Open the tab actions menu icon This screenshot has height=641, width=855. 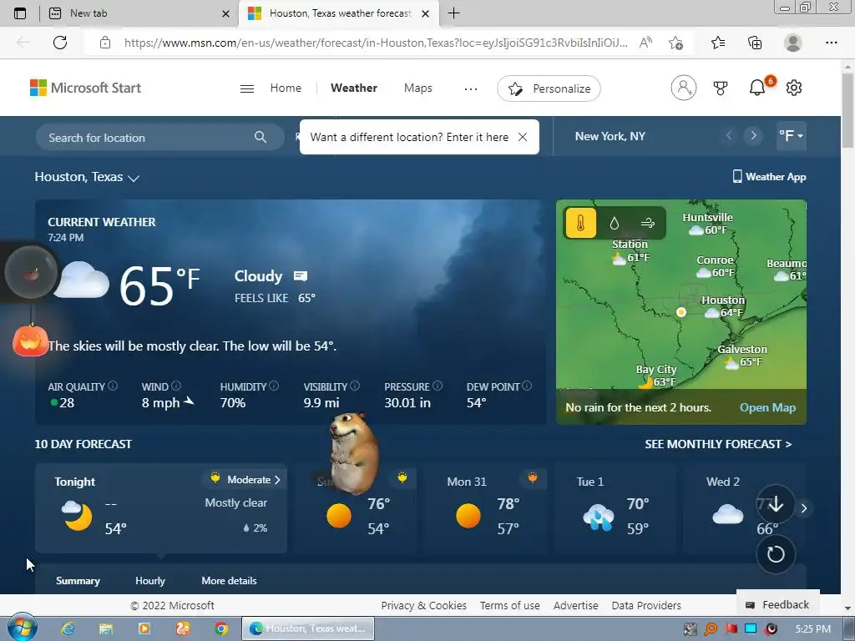20,13
